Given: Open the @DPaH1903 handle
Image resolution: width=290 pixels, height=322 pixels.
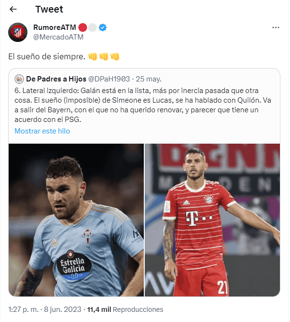Looking at the screenshot, I should coord(109,79).
